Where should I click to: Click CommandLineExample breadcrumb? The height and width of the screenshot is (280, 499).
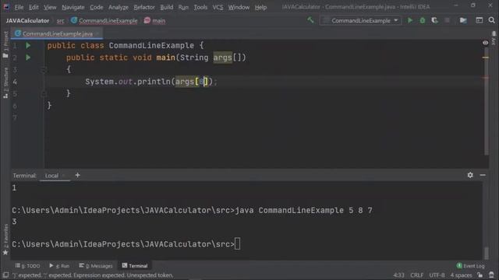click(x=104, y=21)
